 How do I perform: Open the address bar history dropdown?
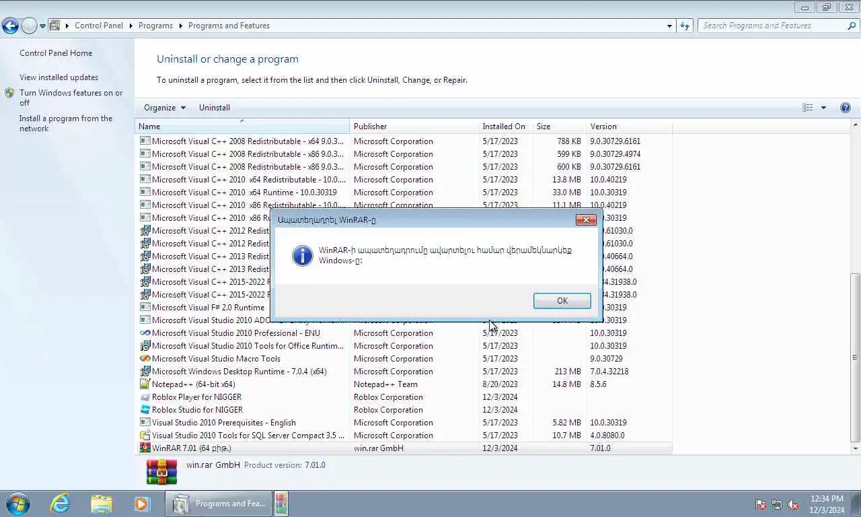(669, 26)
